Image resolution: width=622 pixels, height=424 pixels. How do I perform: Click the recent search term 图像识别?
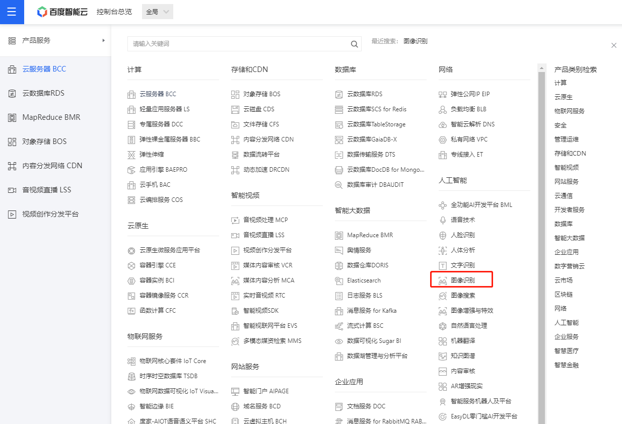tap(416, 41)
